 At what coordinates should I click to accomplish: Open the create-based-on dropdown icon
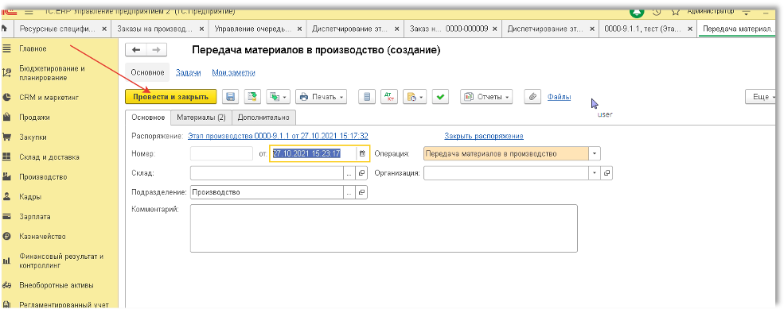[278, 97]
